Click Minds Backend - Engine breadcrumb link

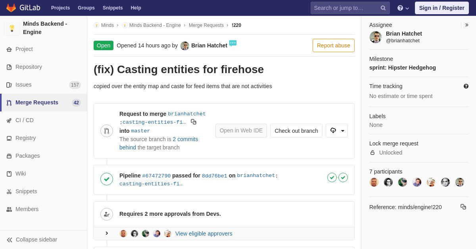pyautogui.click(x=155, y=25)
